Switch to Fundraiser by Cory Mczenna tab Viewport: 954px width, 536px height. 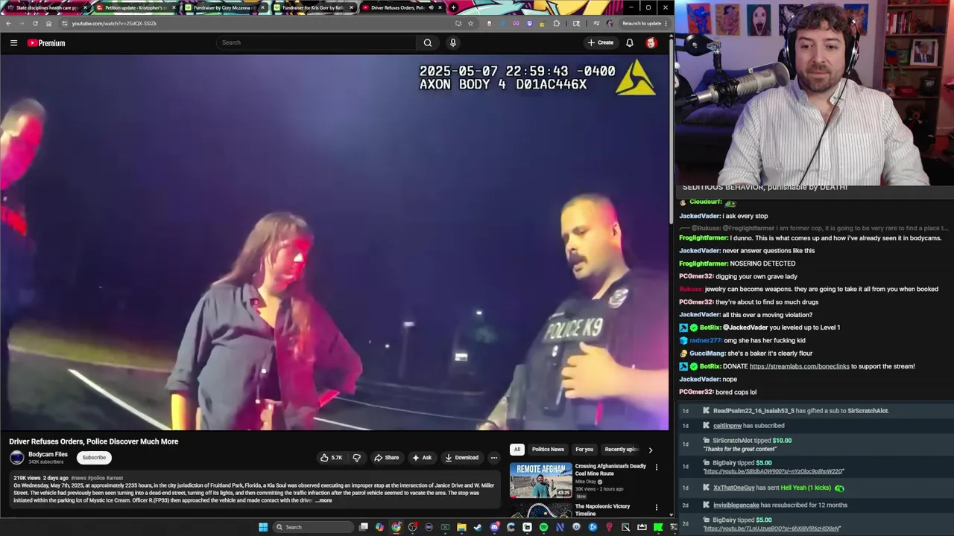pyautogui.click(x=224, y=7)
